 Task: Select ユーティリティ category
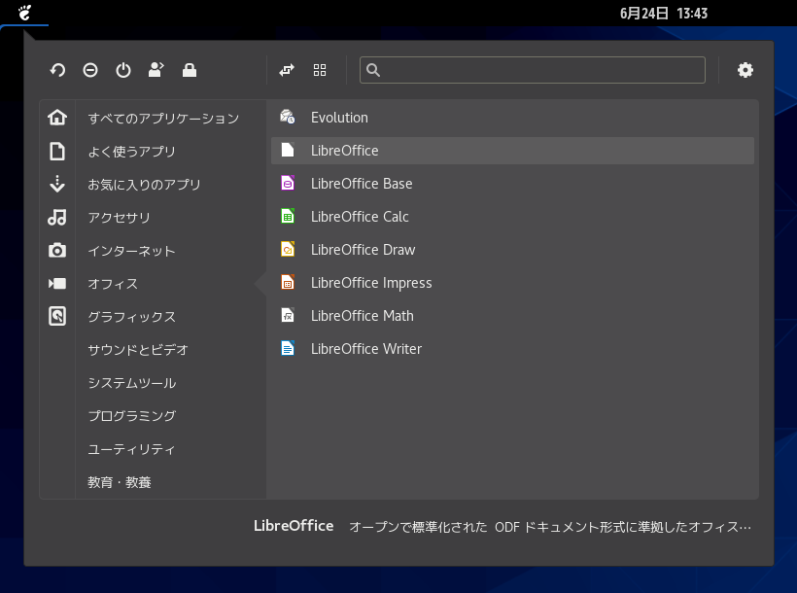[x=131, y=449]
